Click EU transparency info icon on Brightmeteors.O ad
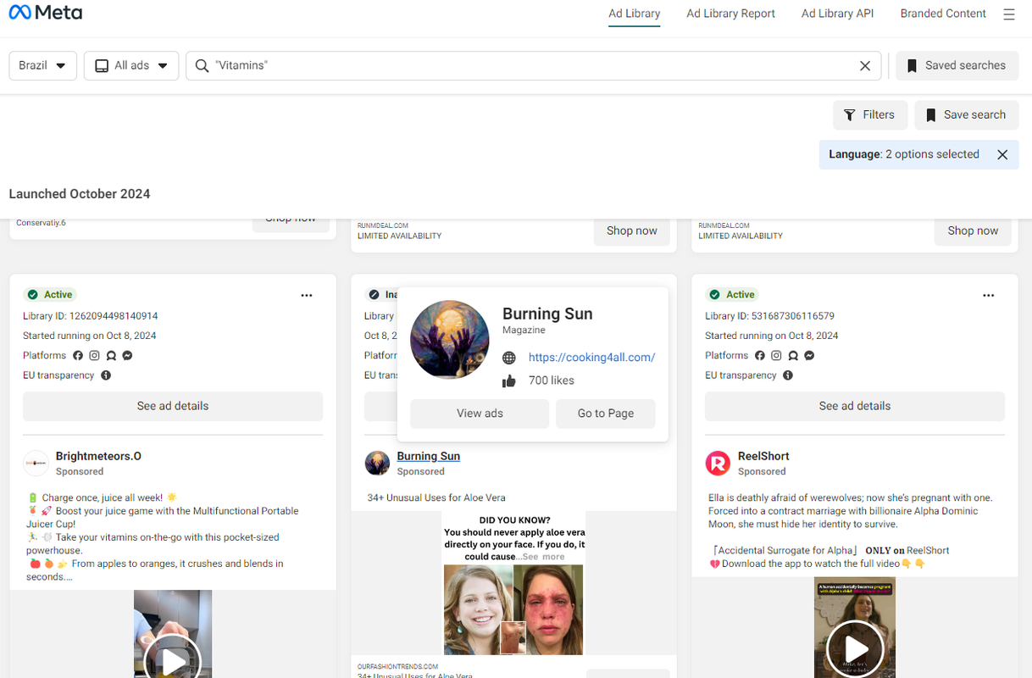 coord(106,375)
